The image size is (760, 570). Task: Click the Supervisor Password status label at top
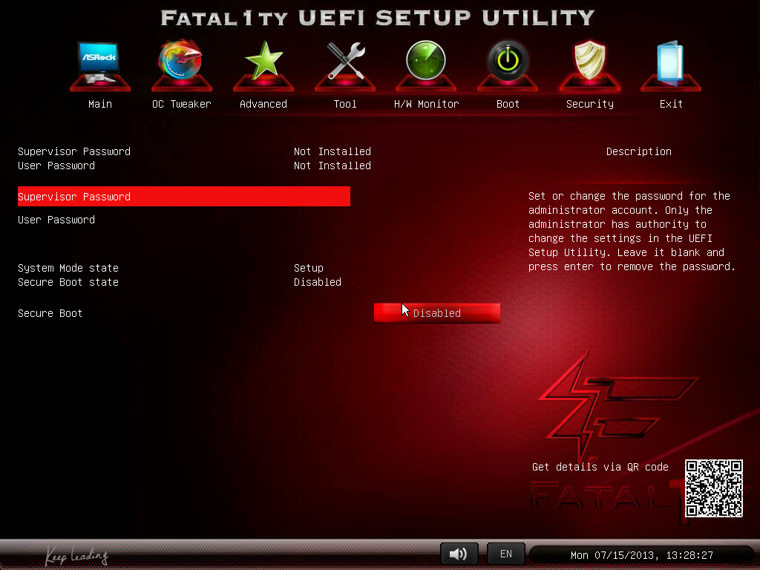[x=73, y=151]
